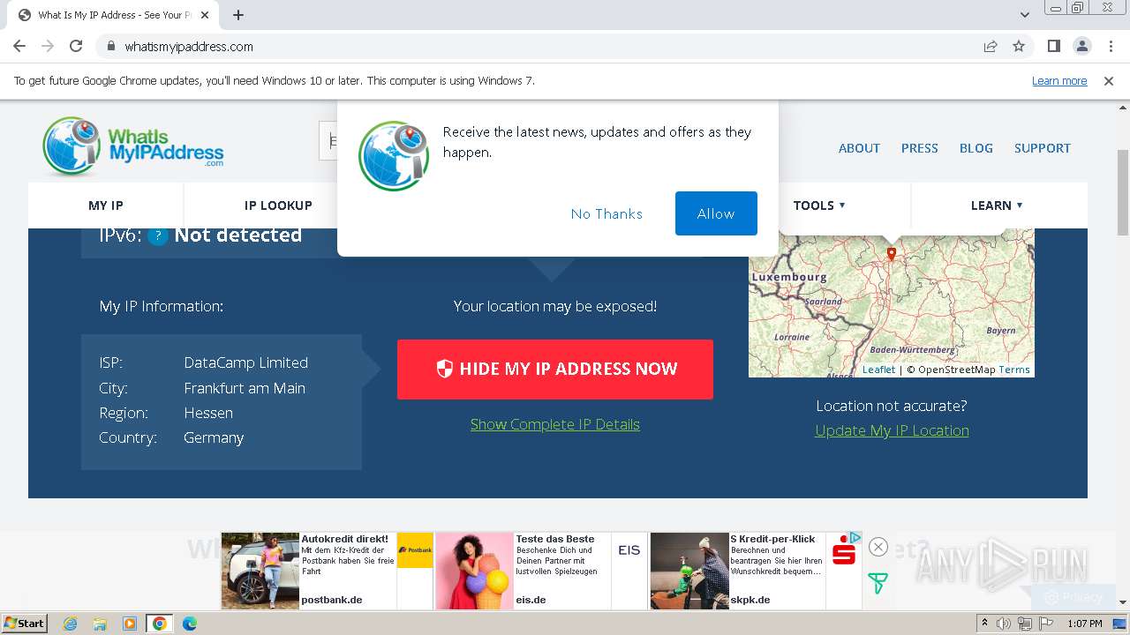Click the Frankfurt am Main city value
The height and width of the screenshot is (635, 1130).
click(245, 388)
